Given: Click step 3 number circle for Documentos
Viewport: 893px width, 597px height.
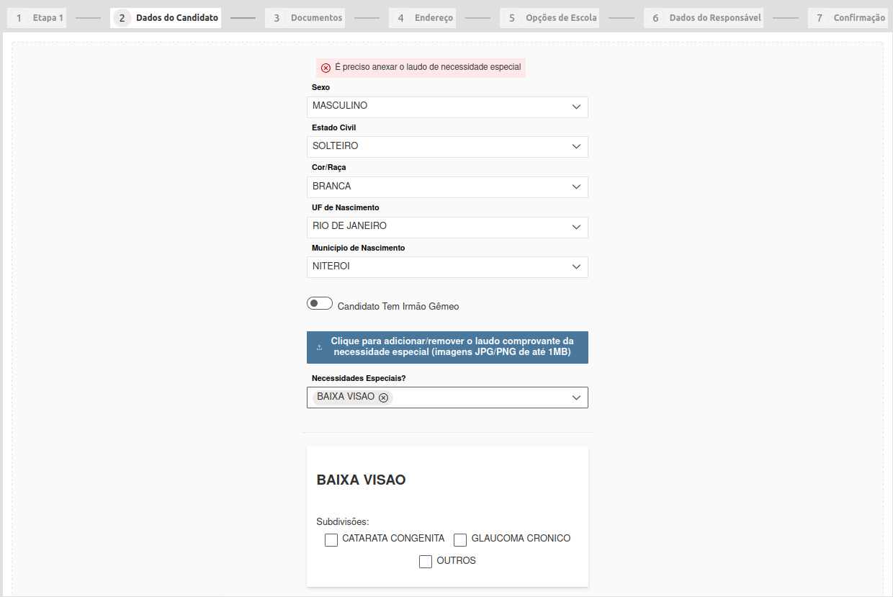Looking at the screenshot, I should (277, 18).
